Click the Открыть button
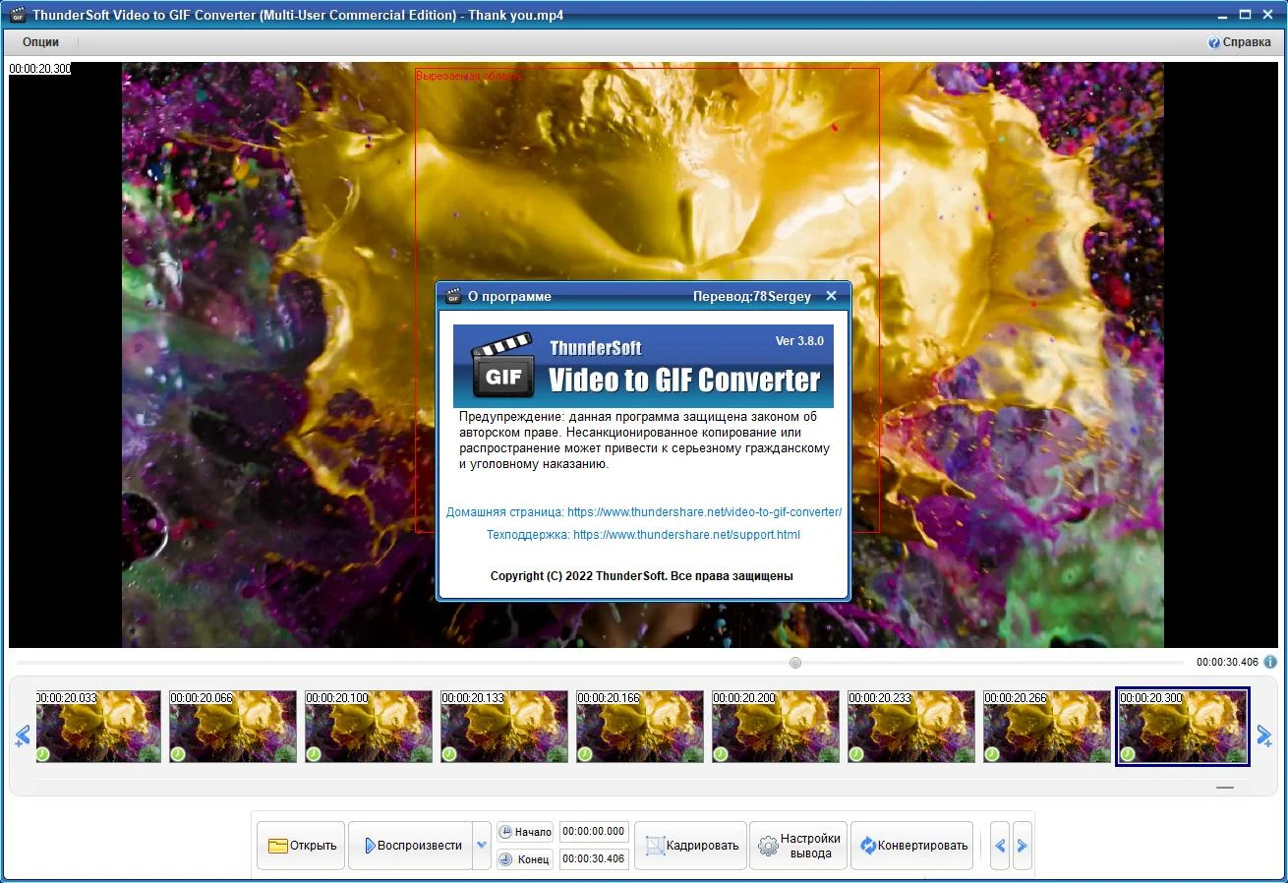 tap(301, 846)
